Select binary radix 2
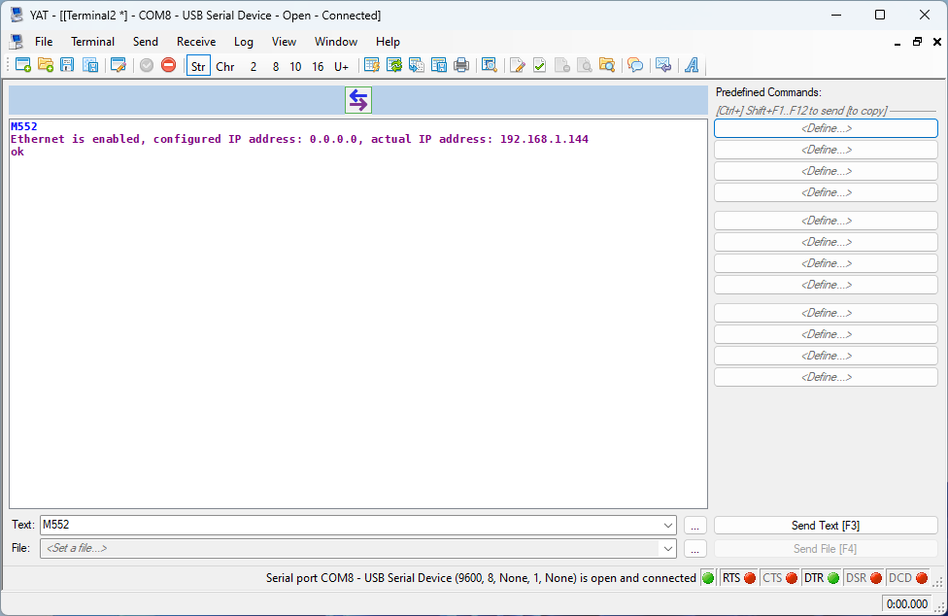Viewport: 948px width, 616px height. (x=254, y=66)
